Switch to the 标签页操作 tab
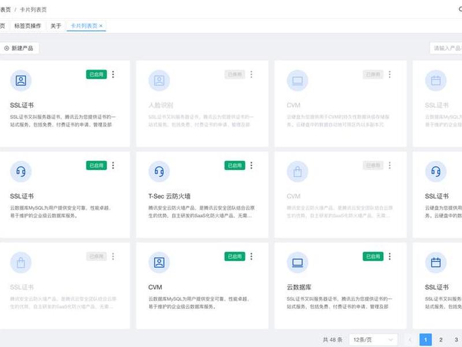The width and height of the screenshot is (462, 347). click(28, 26)
